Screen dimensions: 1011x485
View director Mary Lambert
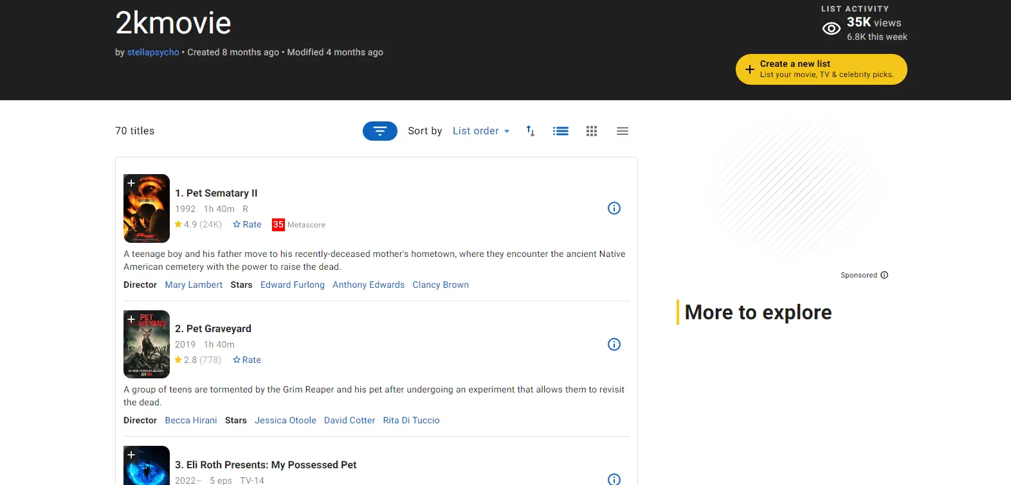(194, 285)
